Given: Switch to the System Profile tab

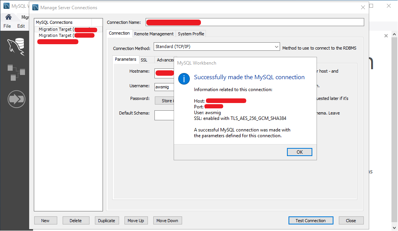Looking at the screenshot, I should [x=191, y=34].
